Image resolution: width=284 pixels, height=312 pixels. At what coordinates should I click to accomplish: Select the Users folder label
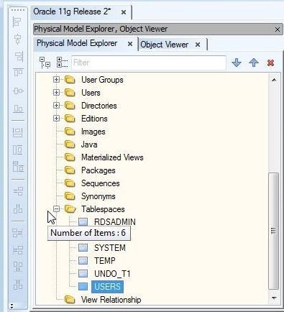91,93
